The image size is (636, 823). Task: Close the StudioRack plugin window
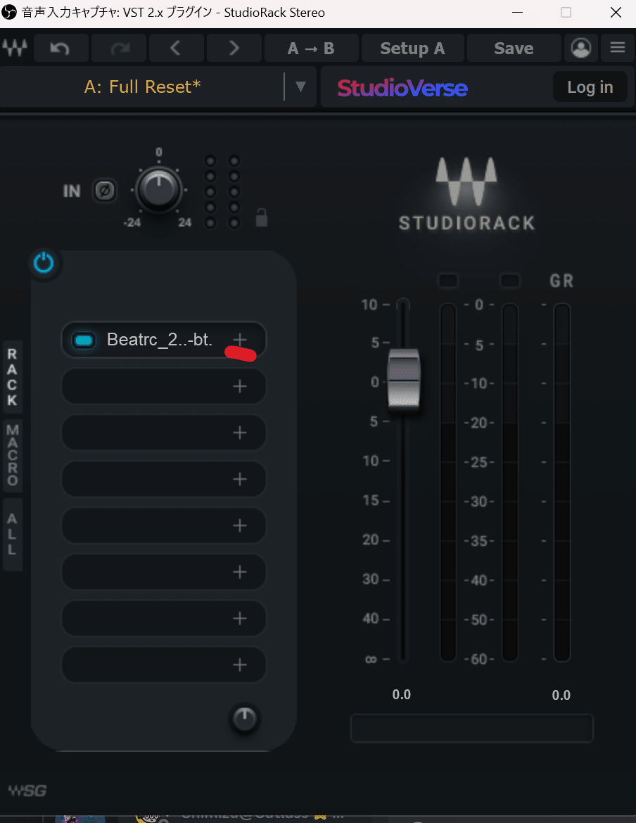(616, 12)
